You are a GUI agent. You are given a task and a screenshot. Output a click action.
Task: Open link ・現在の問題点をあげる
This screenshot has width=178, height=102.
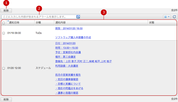click(x=69, y=88)
